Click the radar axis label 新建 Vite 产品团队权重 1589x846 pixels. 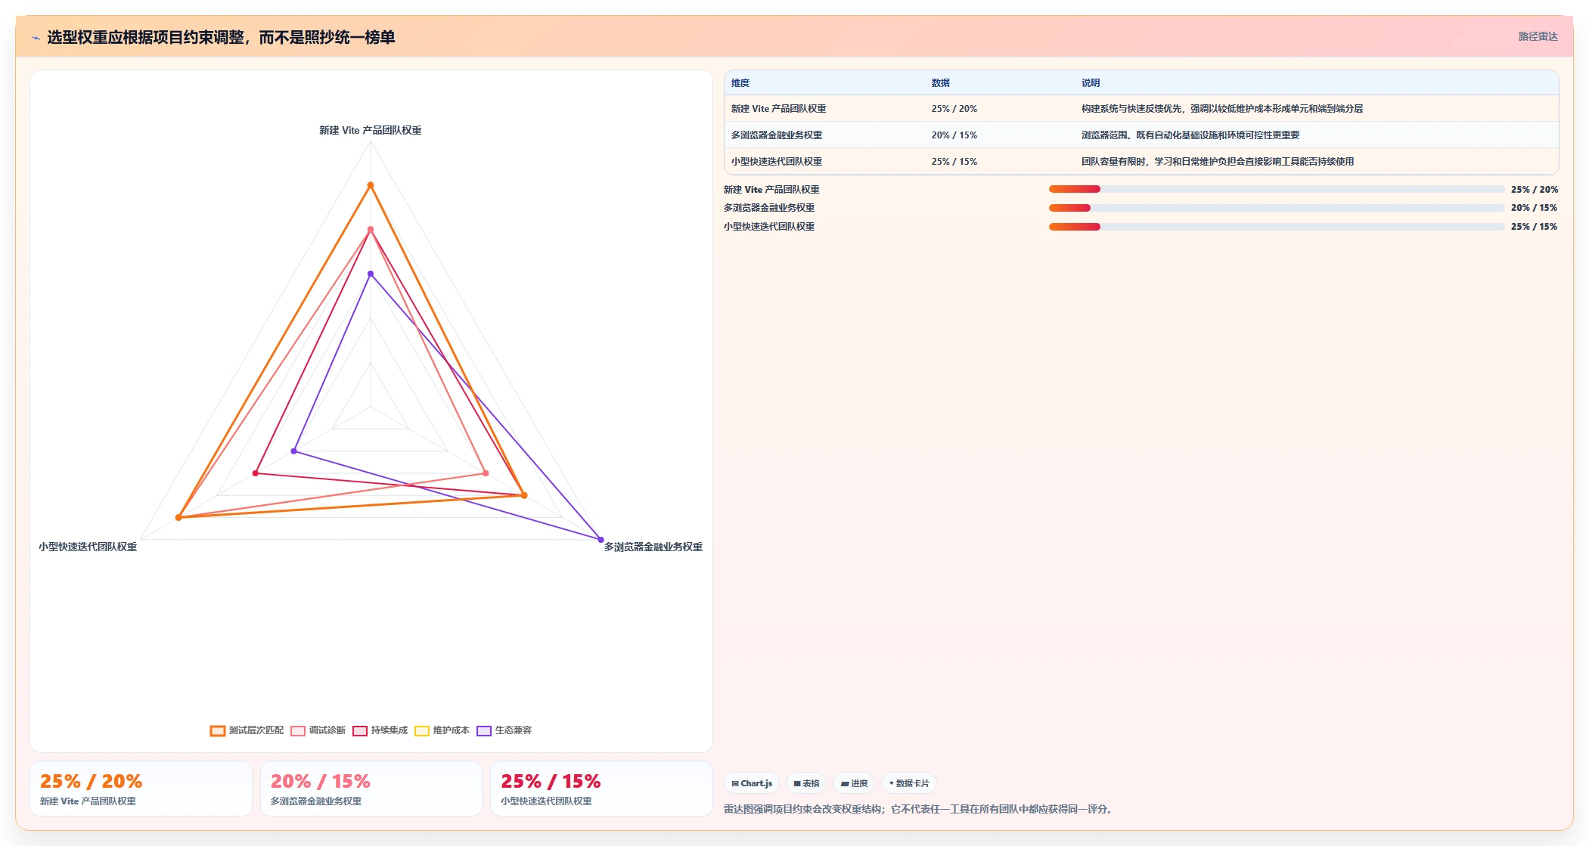pos(371,131)
